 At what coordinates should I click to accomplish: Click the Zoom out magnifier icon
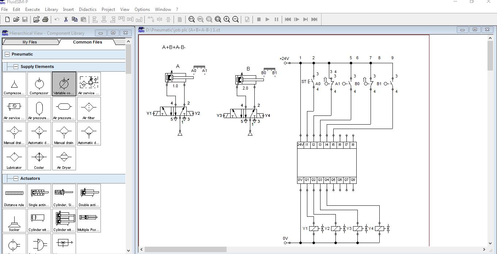click(235, 19)
